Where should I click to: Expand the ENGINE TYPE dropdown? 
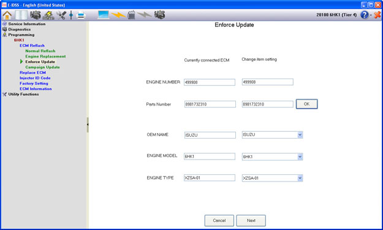300,178
